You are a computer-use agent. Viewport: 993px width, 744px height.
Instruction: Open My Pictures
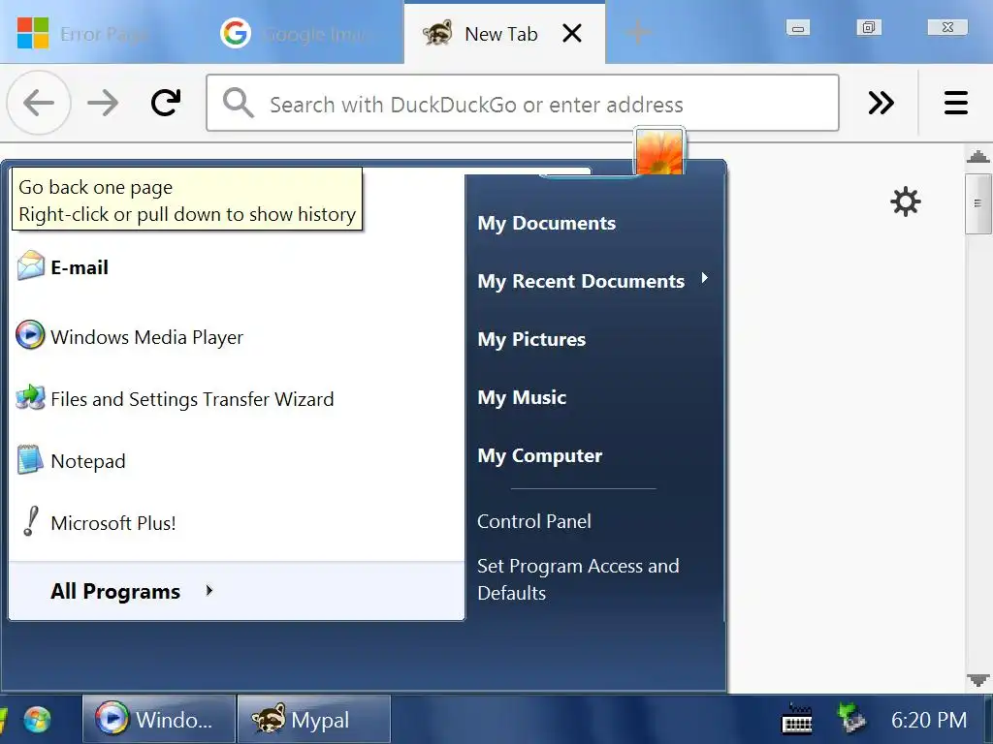[x=532, y=340]
